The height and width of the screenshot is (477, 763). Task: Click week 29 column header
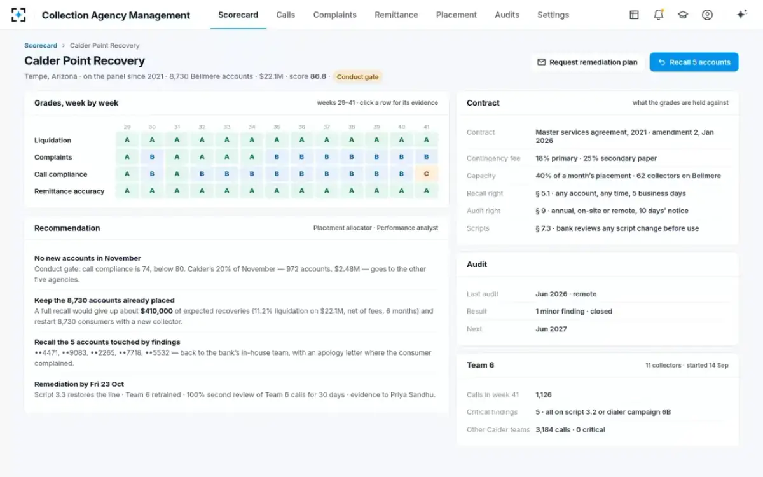pyautogui.click(x=127, y=127)
